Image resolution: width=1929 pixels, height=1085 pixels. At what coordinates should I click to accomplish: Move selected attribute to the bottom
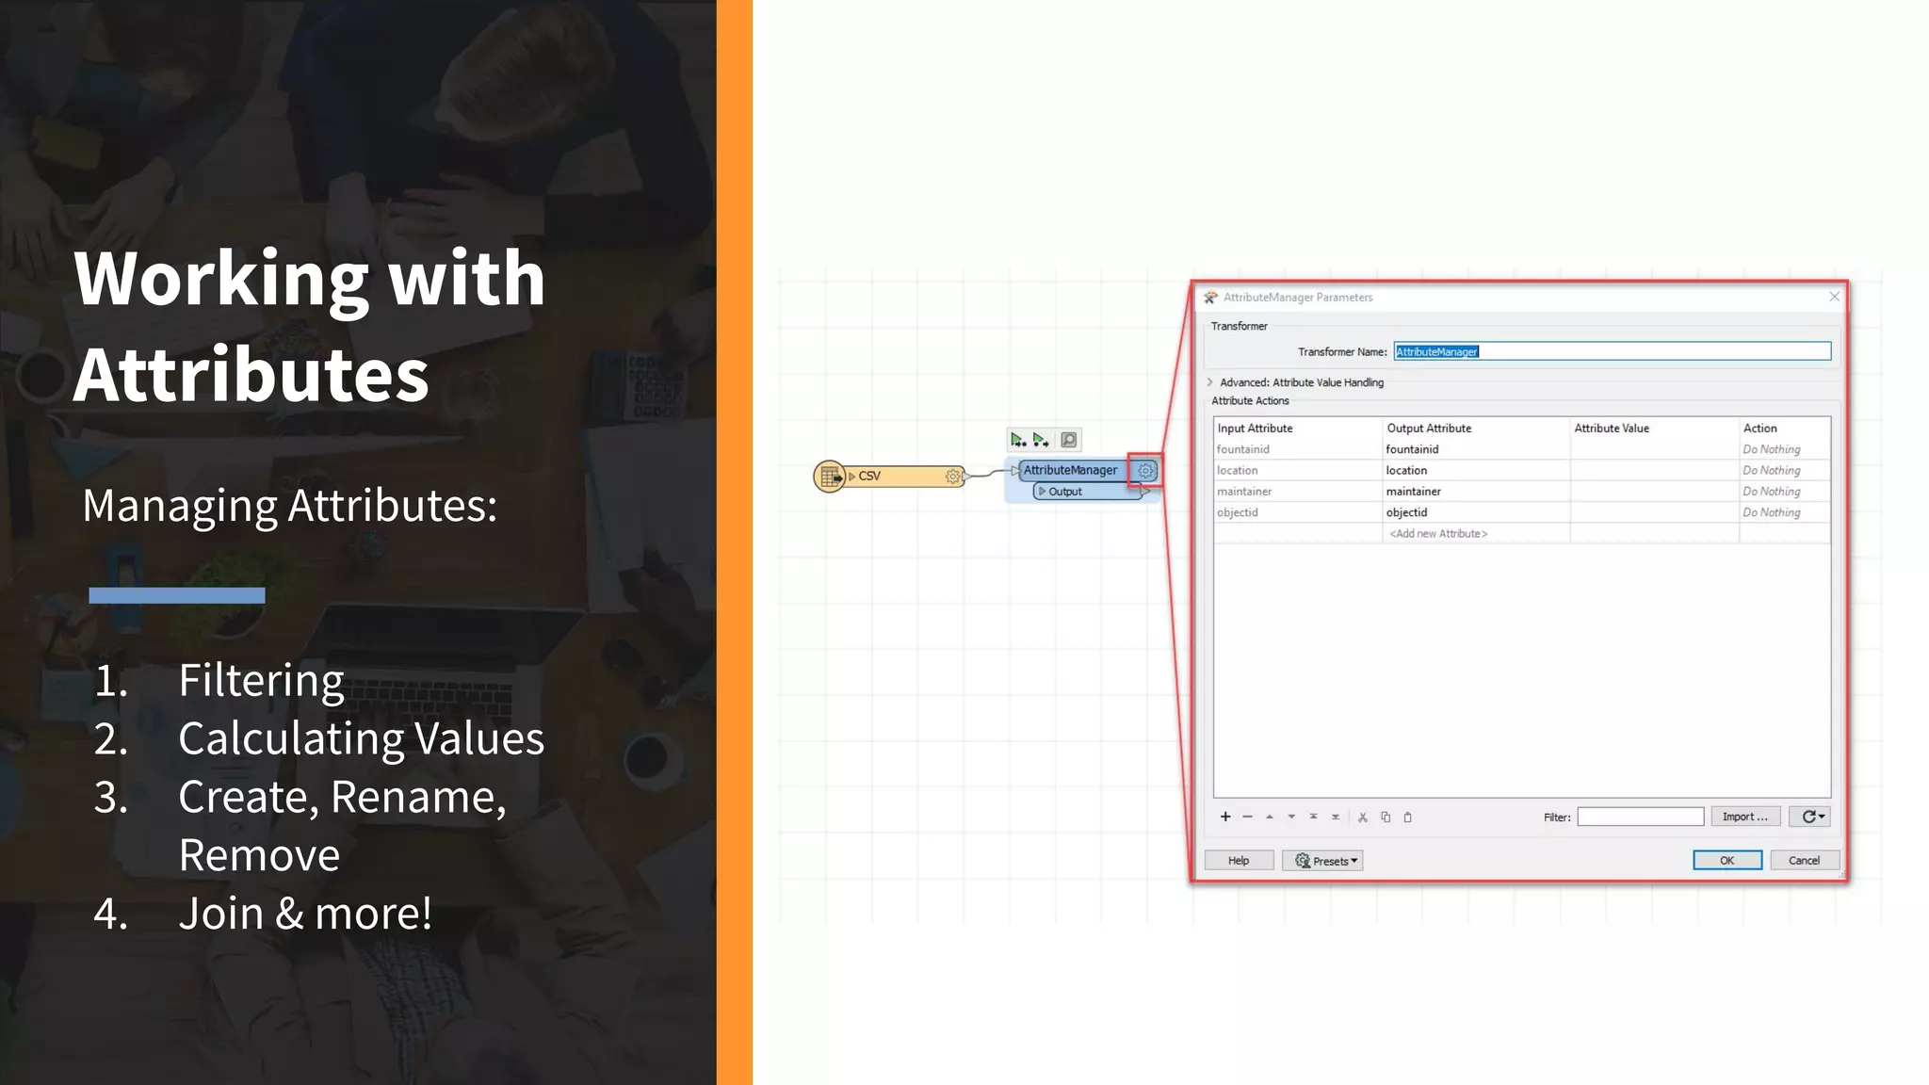[1336, 817]
